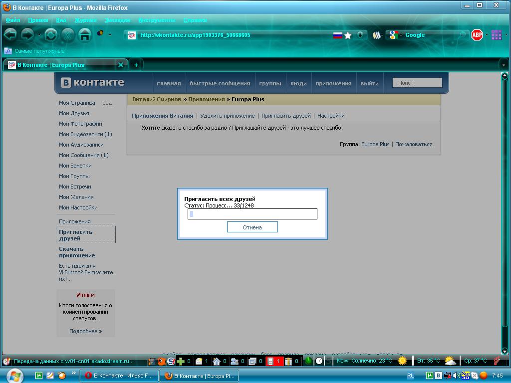This screenshot has width=511, height=383.
Task: Click the Adblock Plus ABP icon
Action: [x=477, y=35]
